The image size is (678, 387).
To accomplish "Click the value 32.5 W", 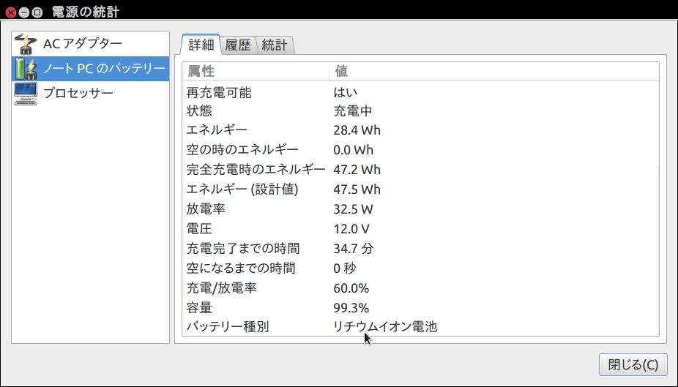I will [x=353, y=209].
